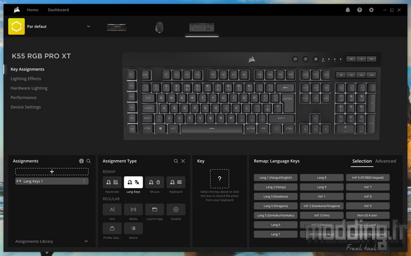Select Non-US # and ~ button
Image resolution: width=411 pixels, height=256 pixels.
point(368,215)
